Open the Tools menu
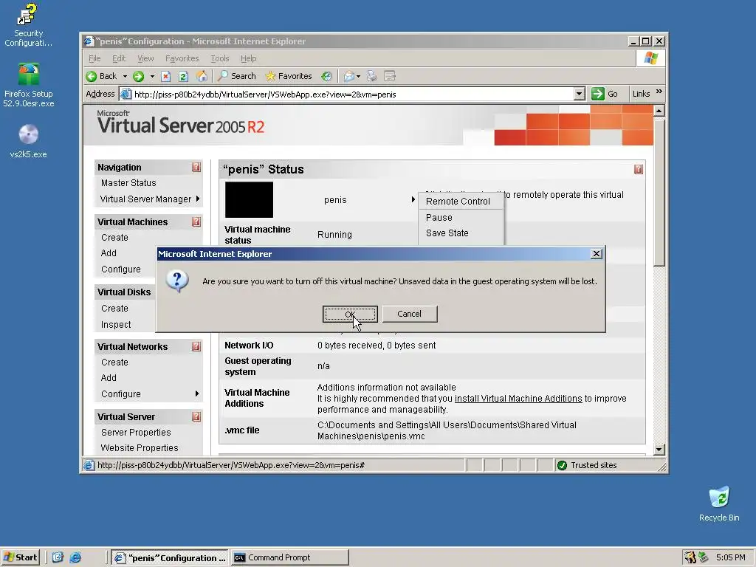The width and height of the screenshot is (756, 567). coord(220,58)
